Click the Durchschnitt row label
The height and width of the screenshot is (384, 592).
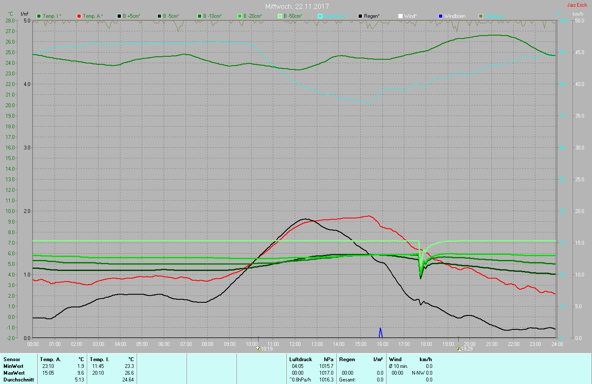pos(19,380)
